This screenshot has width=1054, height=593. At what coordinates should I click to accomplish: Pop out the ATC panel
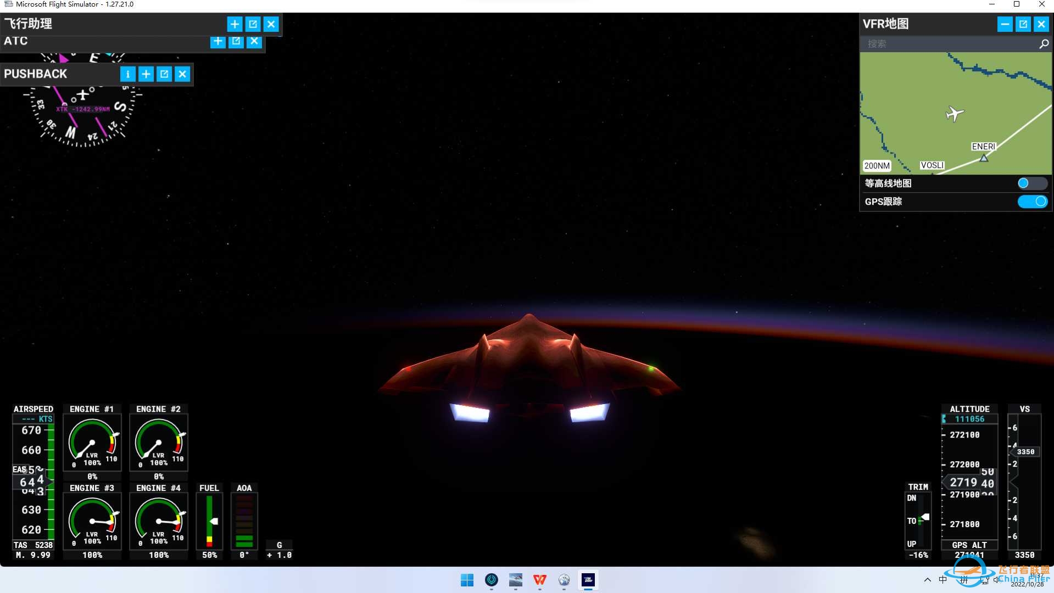(x=236, y=41)
